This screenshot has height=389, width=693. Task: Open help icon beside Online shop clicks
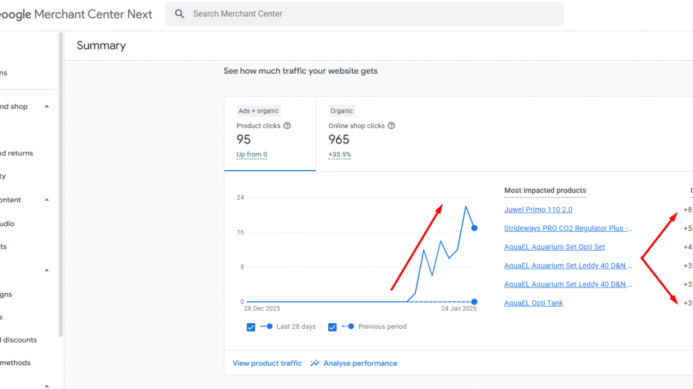pos(391,126)
